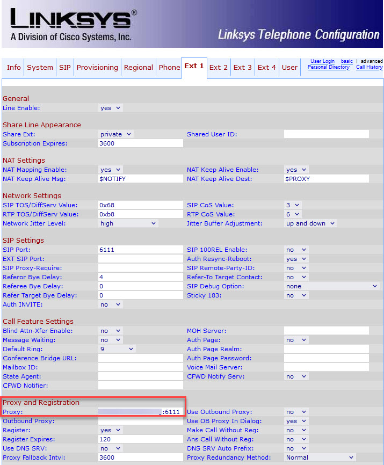
Task: Open the Info tab
Action: (x=13, y=68)
